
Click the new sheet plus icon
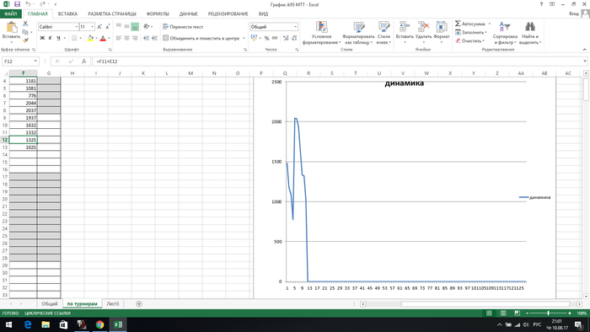139,304
